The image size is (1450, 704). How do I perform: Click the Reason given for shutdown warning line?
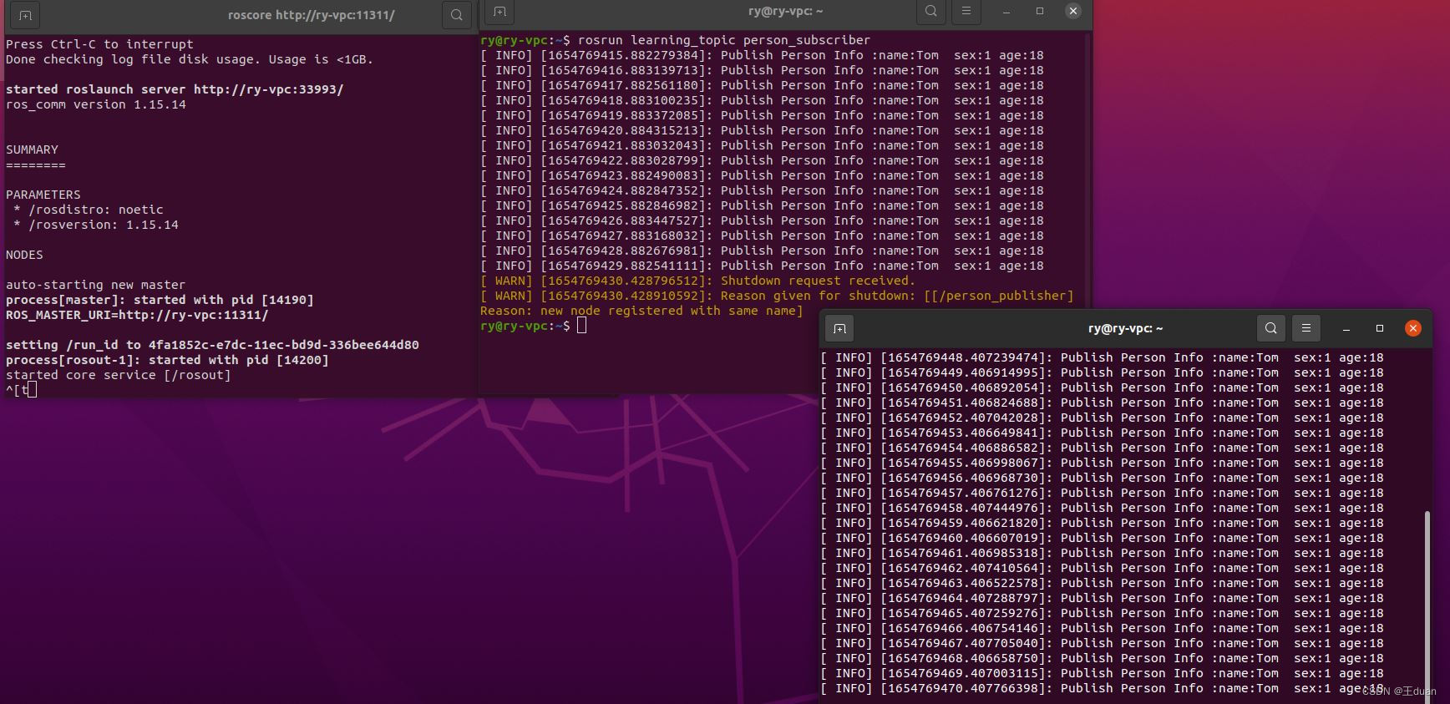(x=777, y=296)
